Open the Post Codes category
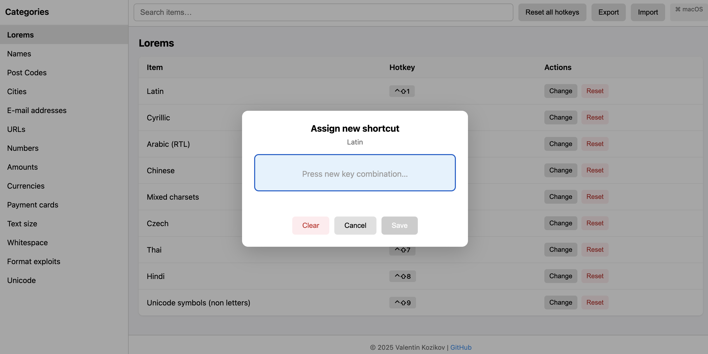This screenshot has height=354, width=708. [x=27, y=73]
